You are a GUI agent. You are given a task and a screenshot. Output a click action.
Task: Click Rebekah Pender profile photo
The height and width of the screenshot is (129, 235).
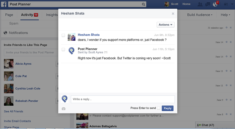click(x=9, y=101)
